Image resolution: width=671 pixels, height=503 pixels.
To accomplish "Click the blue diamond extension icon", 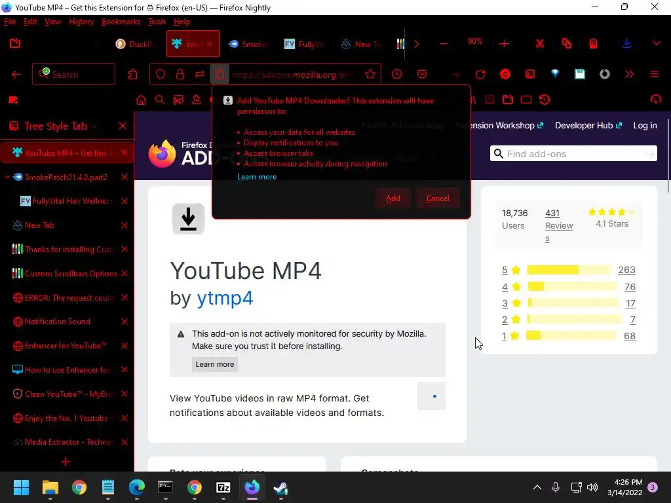I will click(555, 74).
